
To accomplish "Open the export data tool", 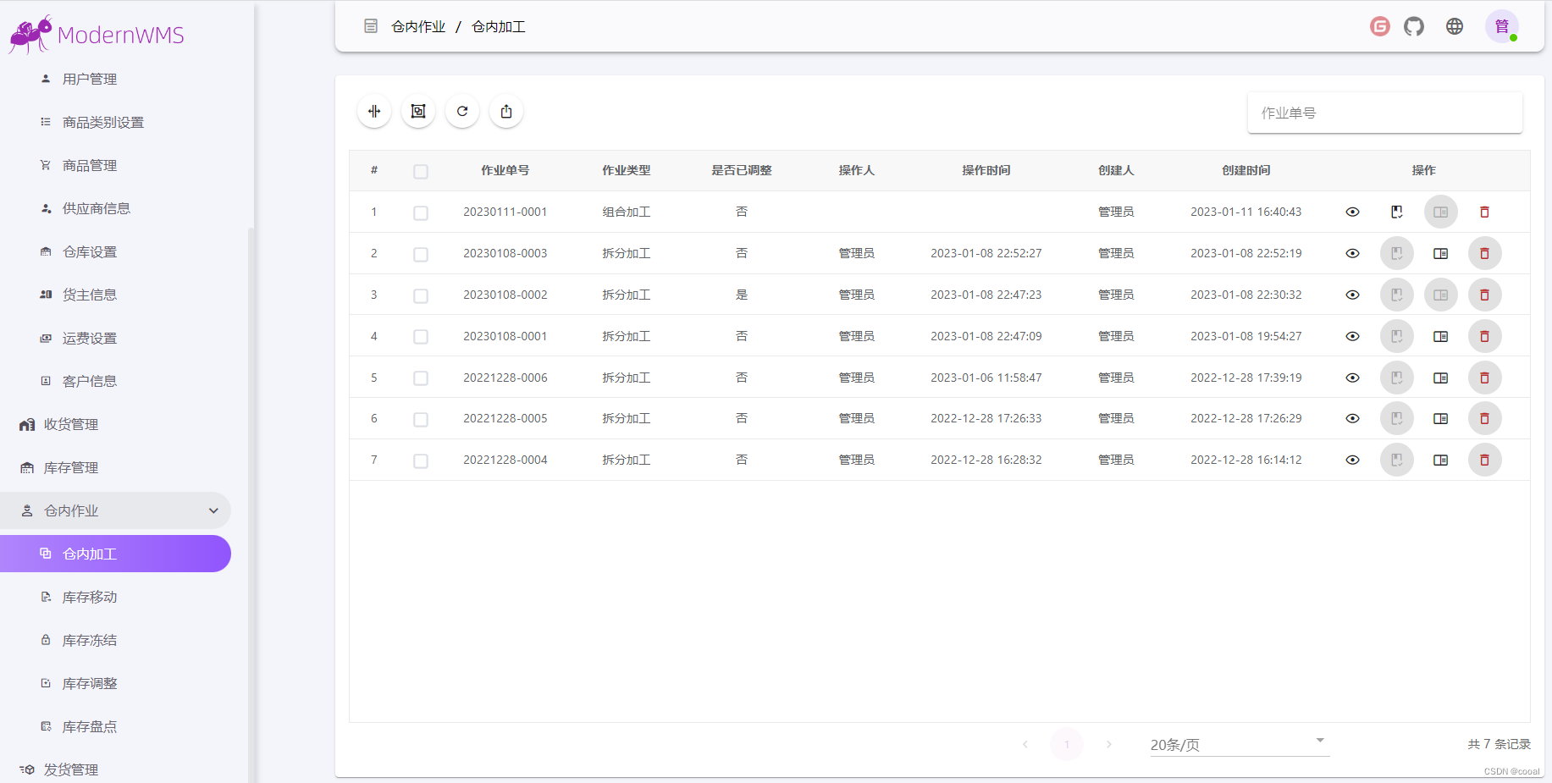I will pos(505,111).
